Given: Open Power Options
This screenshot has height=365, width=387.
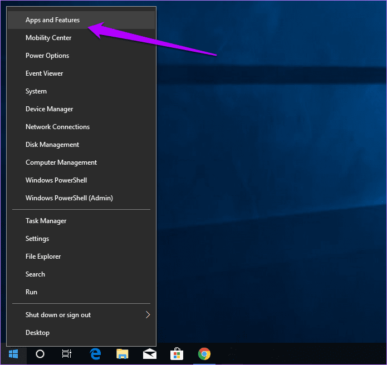Looking at the screenshot, I should [x=81, y=56].
